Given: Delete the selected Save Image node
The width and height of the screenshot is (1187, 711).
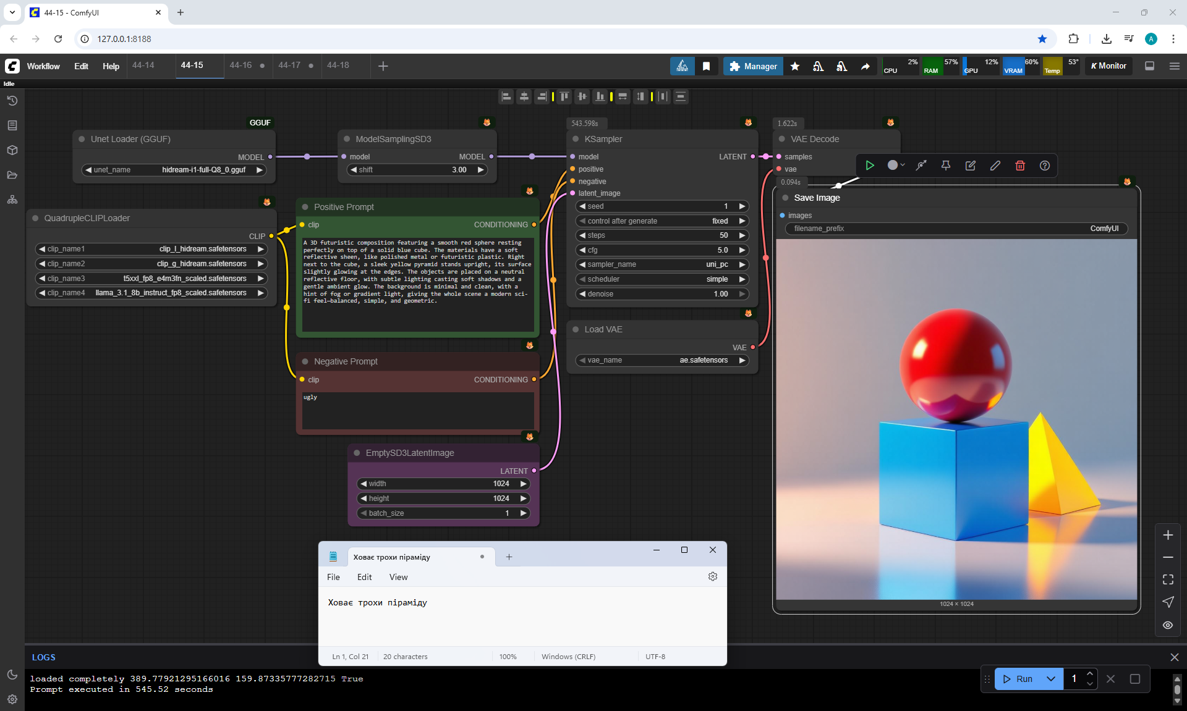Looking at the screenshot, I should coord(1020,166).
